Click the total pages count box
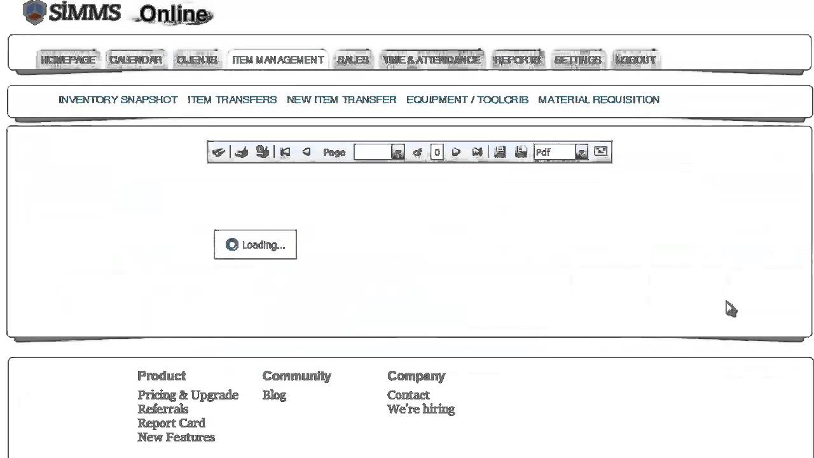Screen dimensions: 814x458 pyautogui.click(x=436, y=152)
